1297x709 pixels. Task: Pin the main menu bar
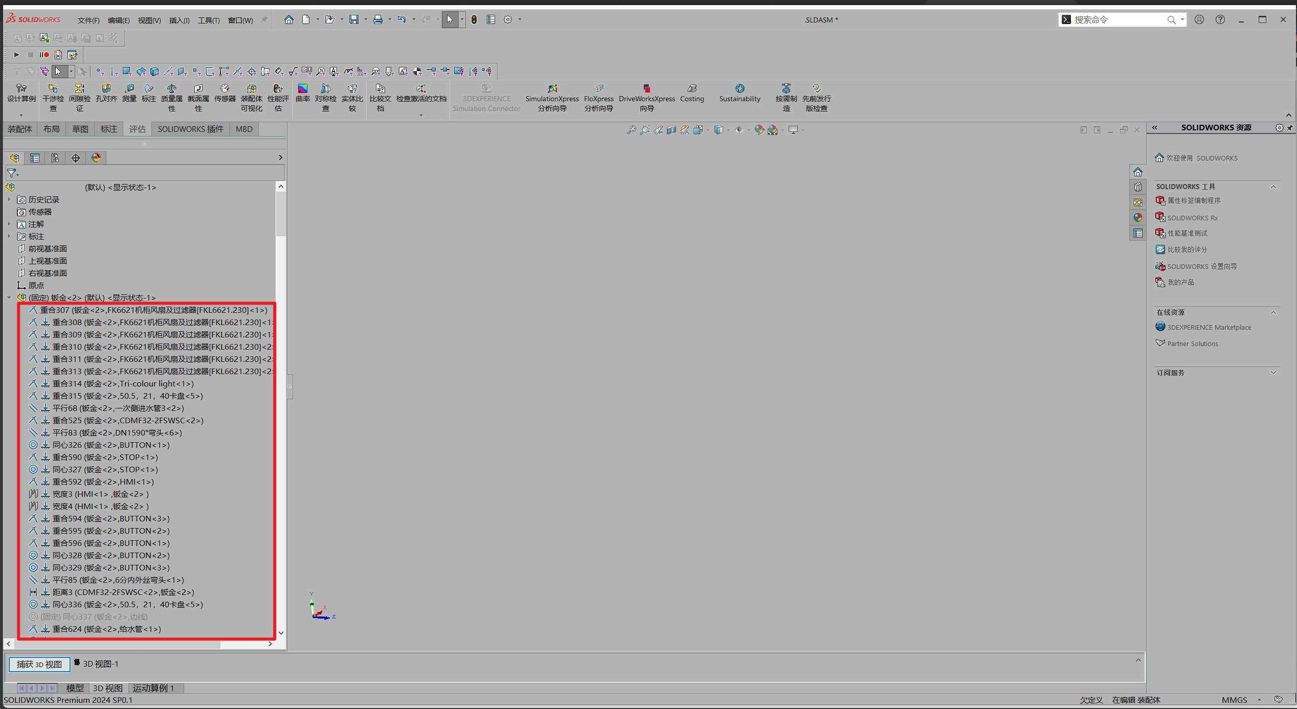[x=264, y=20]
